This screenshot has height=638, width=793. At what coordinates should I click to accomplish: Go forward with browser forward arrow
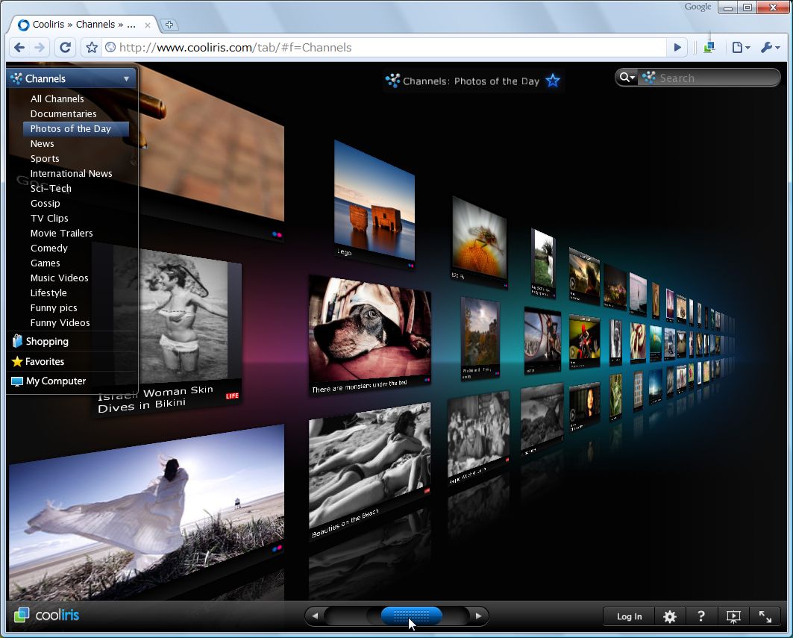[x=40, y=48]
